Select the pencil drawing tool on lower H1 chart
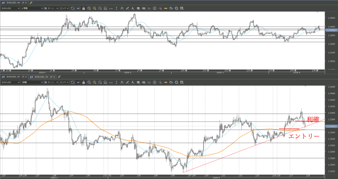Screen dimensions: 338x179 128,82
